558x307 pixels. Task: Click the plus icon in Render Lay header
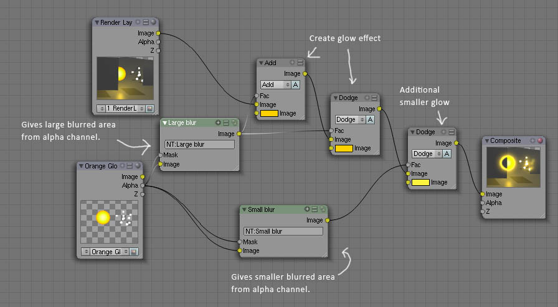click(138, 22)
